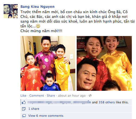Click 'like this.' text in likes bar
This screenshot has width=136, height=119.
122,102
